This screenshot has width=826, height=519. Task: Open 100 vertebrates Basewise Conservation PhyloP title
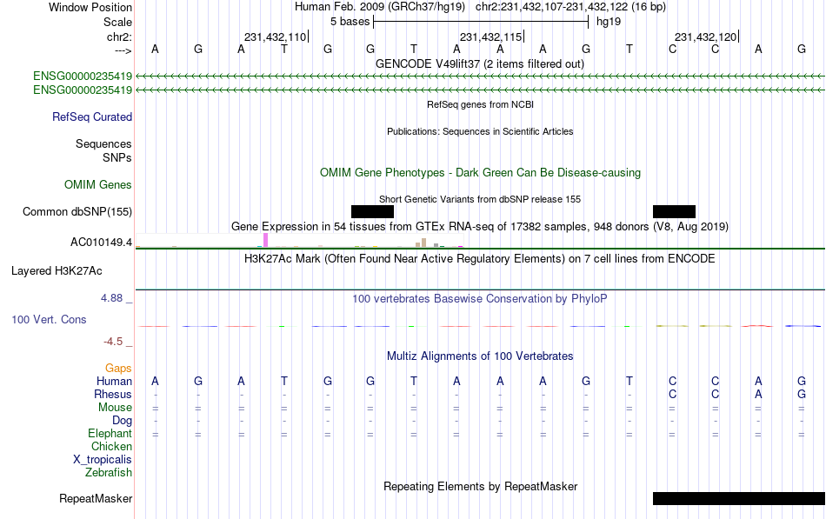(480, 299)
